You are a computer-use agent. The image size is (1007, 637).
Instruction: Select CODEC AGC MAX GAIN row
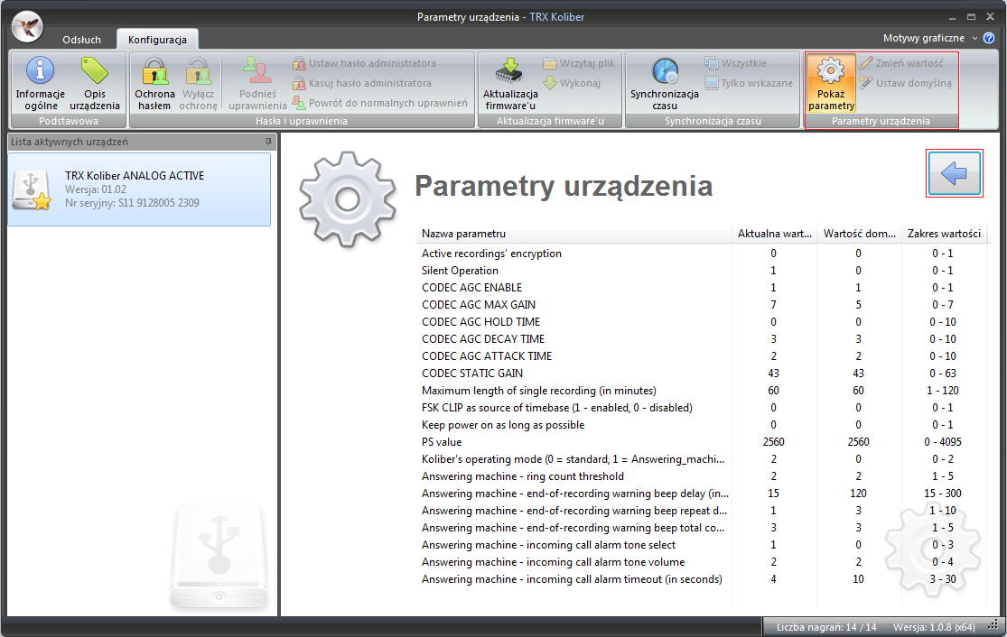702,305
